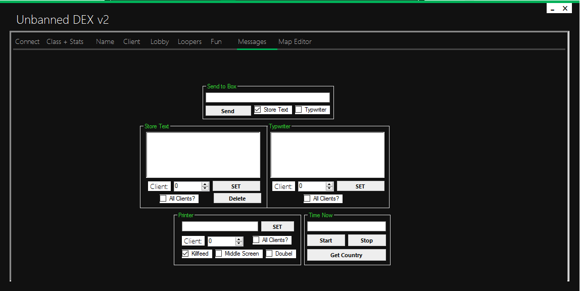The image size is (580, 291).
Task: Click the Send to Box text field
Action: coord(267,98)
